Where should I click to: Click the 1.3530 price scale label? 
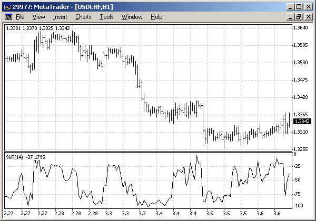point(301,63)
